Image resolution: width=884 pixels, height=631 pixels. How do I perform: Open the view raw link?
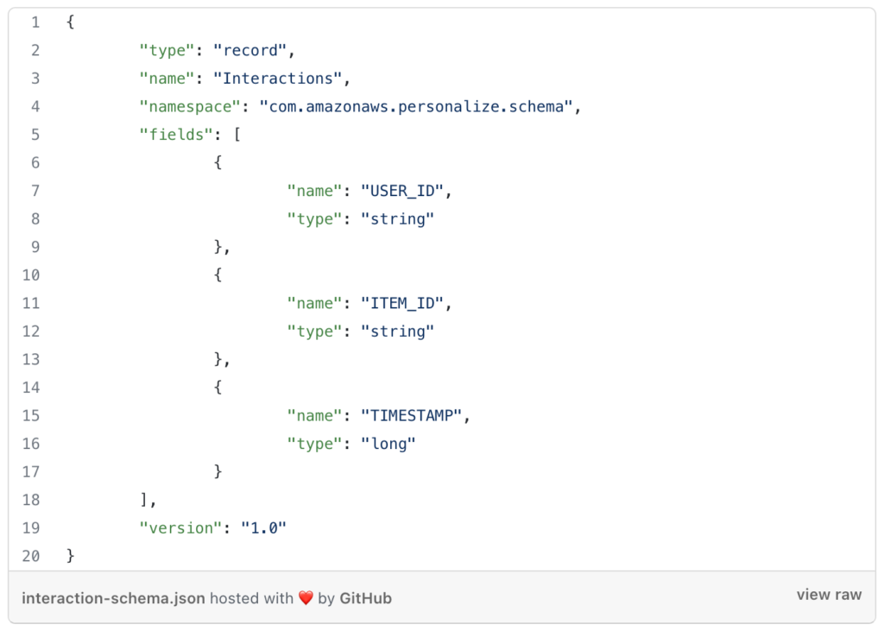(x=829, y=595)
